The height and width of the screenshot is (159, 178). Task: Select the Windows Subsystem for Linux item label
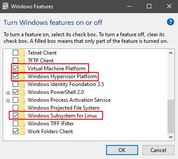click(x=62, y=116)
